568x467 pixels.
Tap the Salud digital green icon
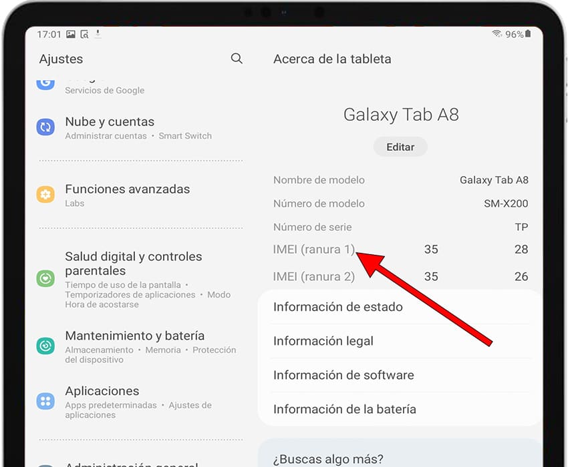(x=45, y=279)
